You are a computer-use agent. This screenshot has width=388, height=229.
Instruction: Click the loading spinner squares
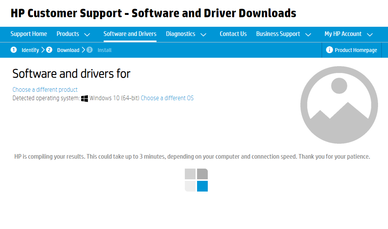tap(196, 180)
